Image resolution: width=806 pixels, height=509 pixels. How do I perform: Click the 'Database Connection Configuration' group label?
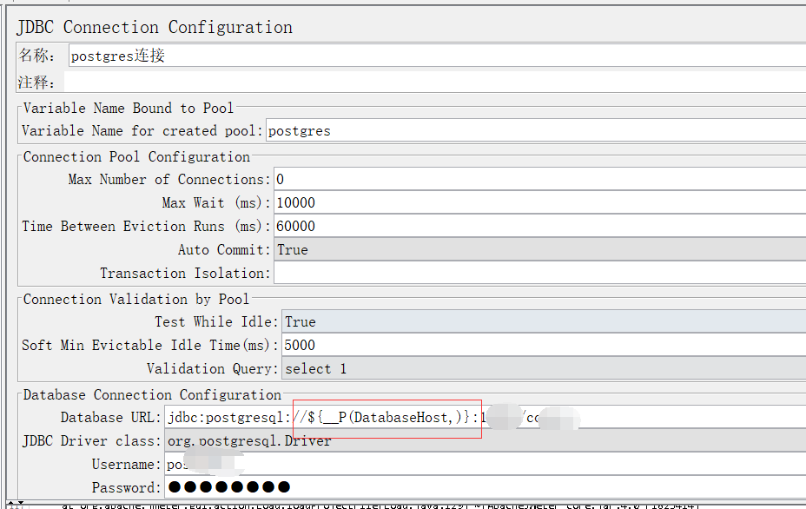click(152, 394)
